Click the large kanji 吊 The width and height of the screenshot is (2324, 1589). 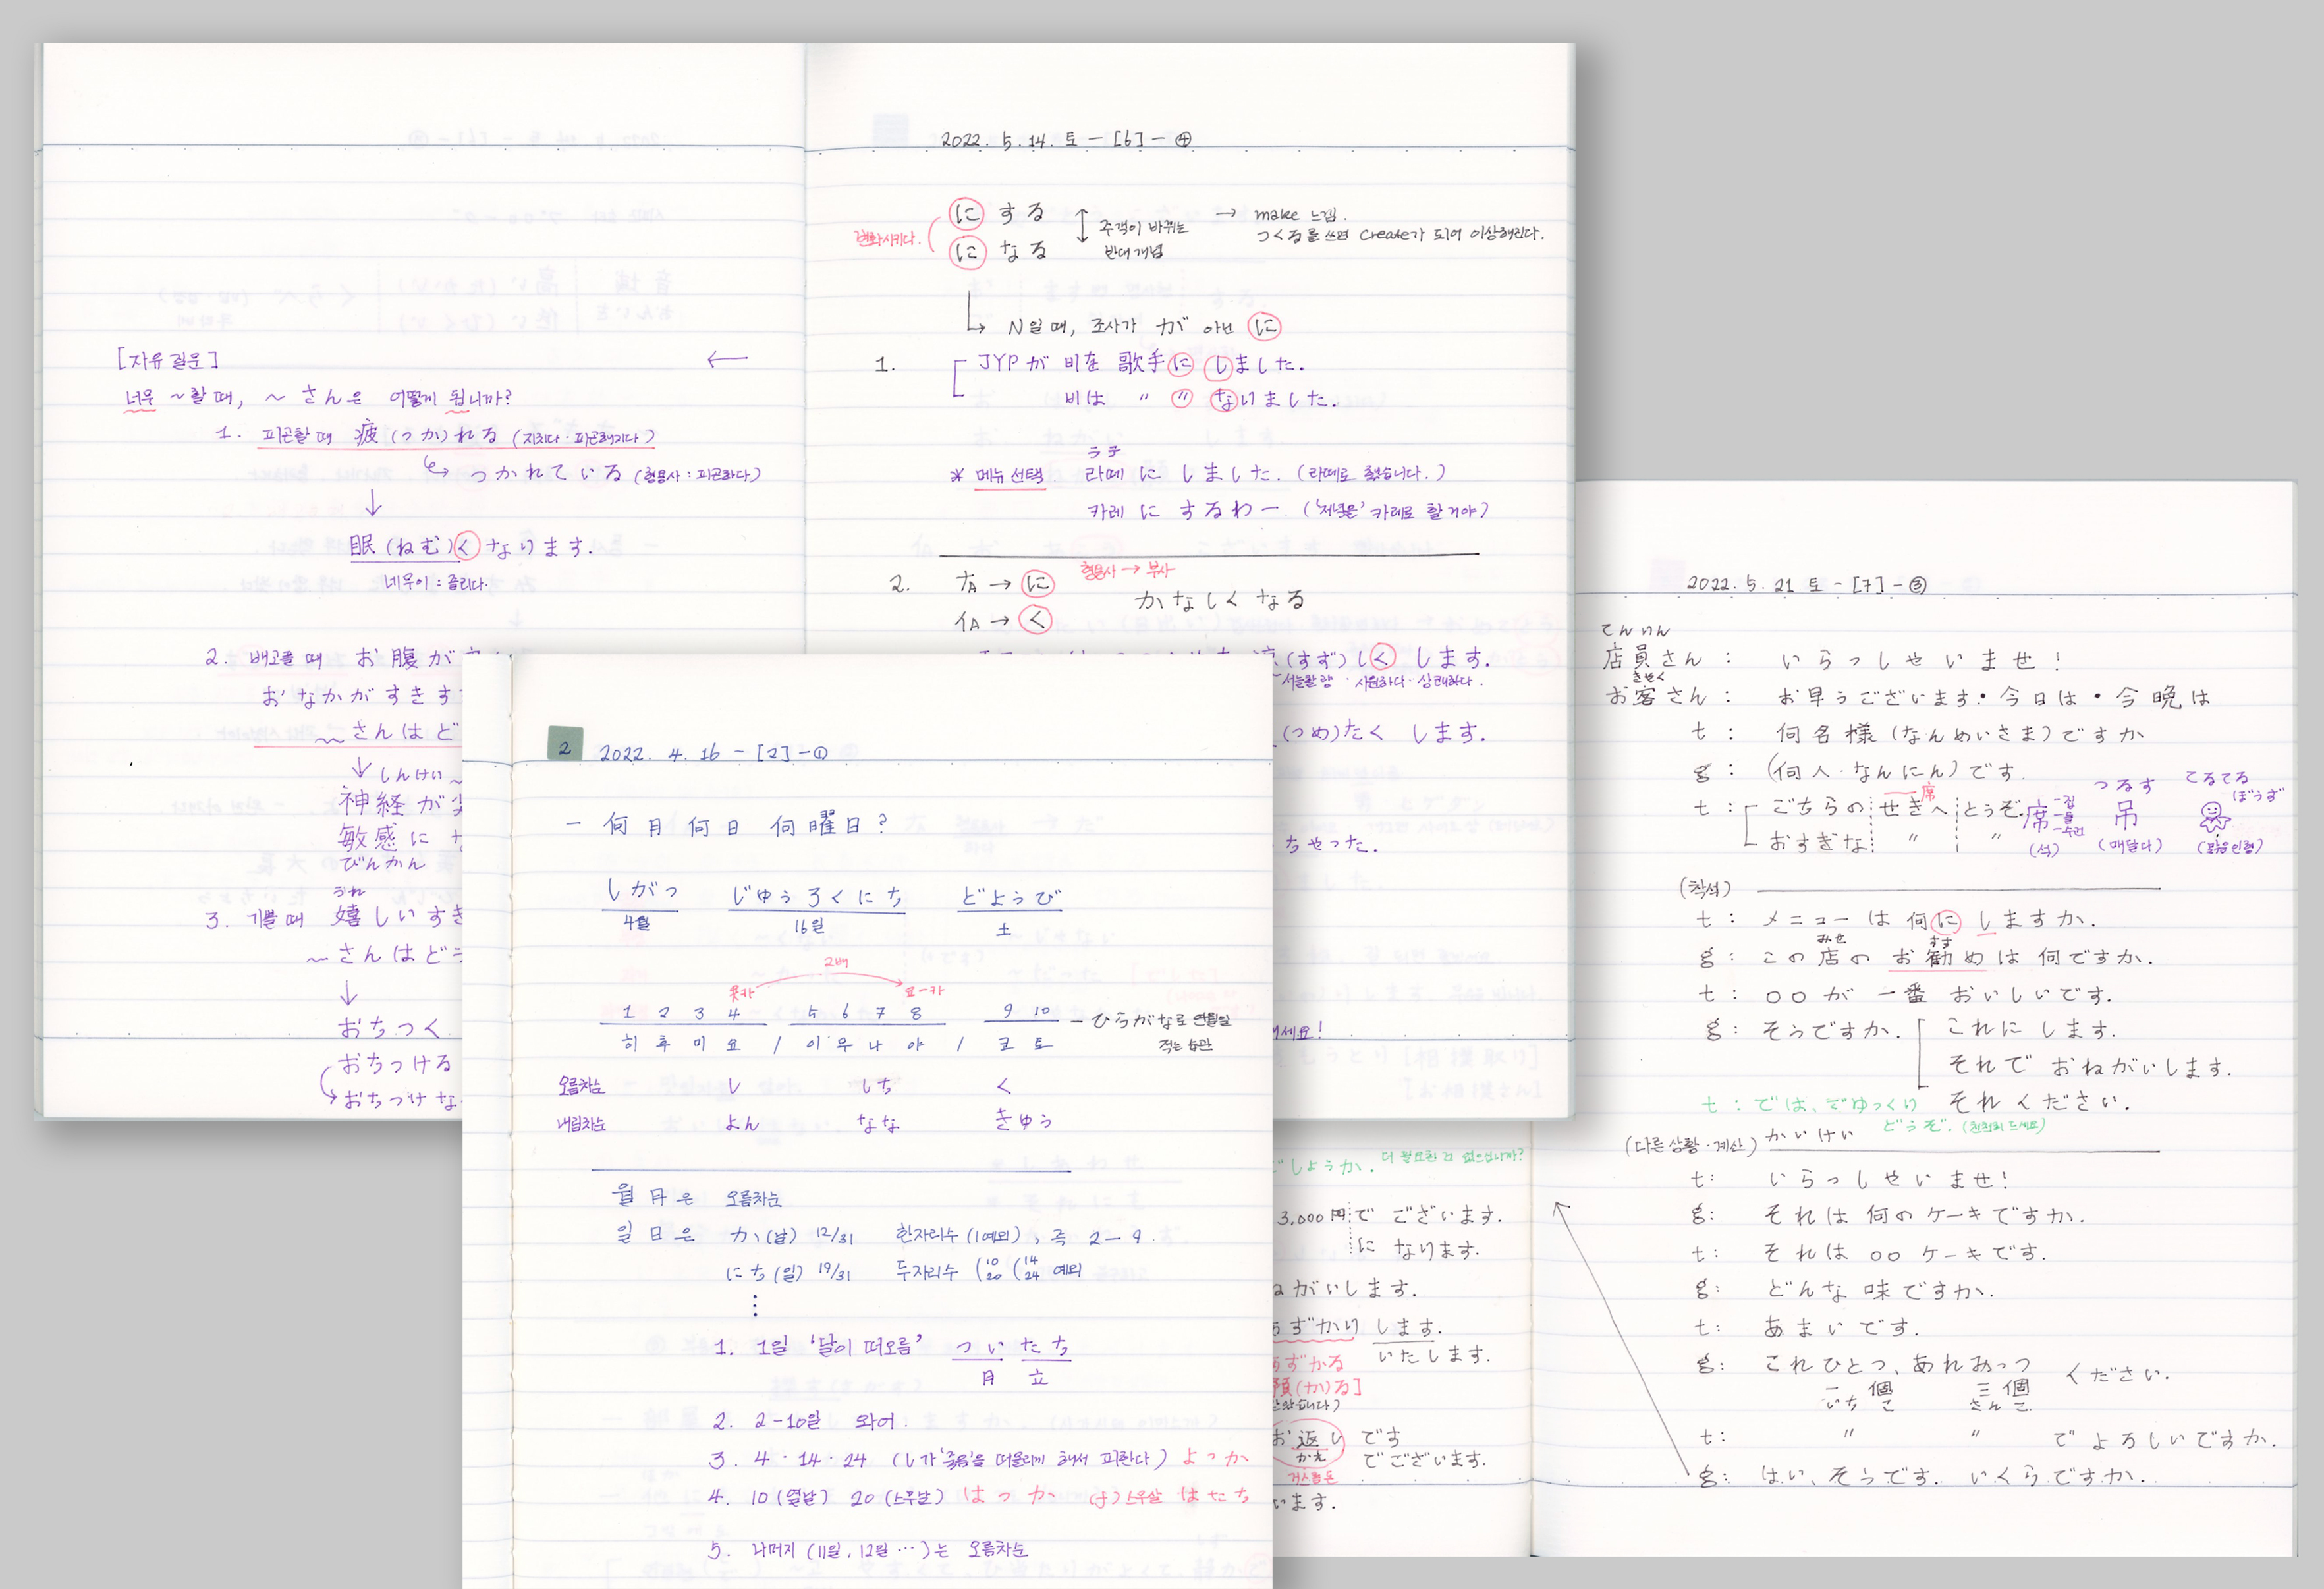pyautogui.click(x=2126, y=815)
